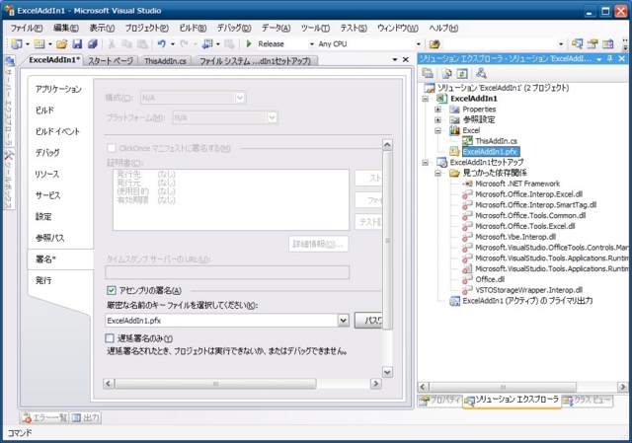632x443 pixels.
Task: Open the エラー一覧 panel tab
Action: point(44,417)
